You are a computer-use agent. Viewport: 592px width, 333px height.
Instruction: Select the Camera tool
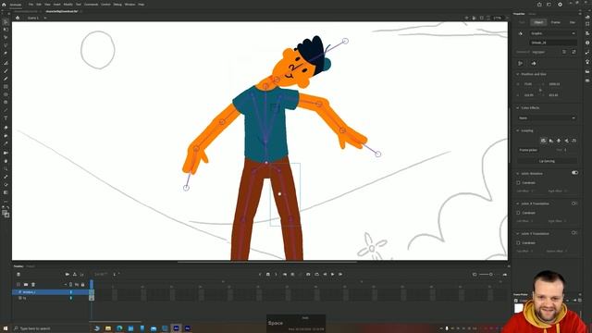[x=6, y=153]
